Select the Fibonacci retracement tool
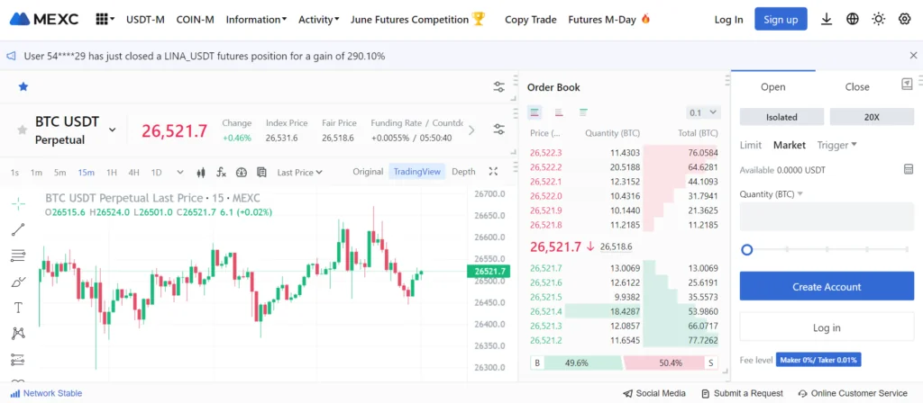 point(18,255)
